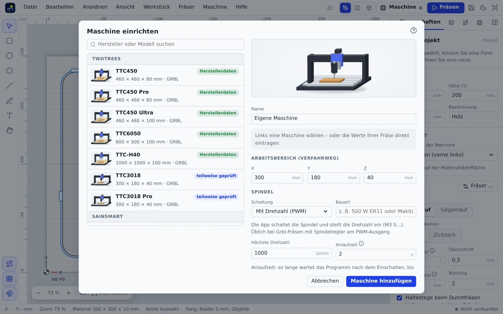
Task: Pick the rectangle shape tool
Action: (9, 41)
